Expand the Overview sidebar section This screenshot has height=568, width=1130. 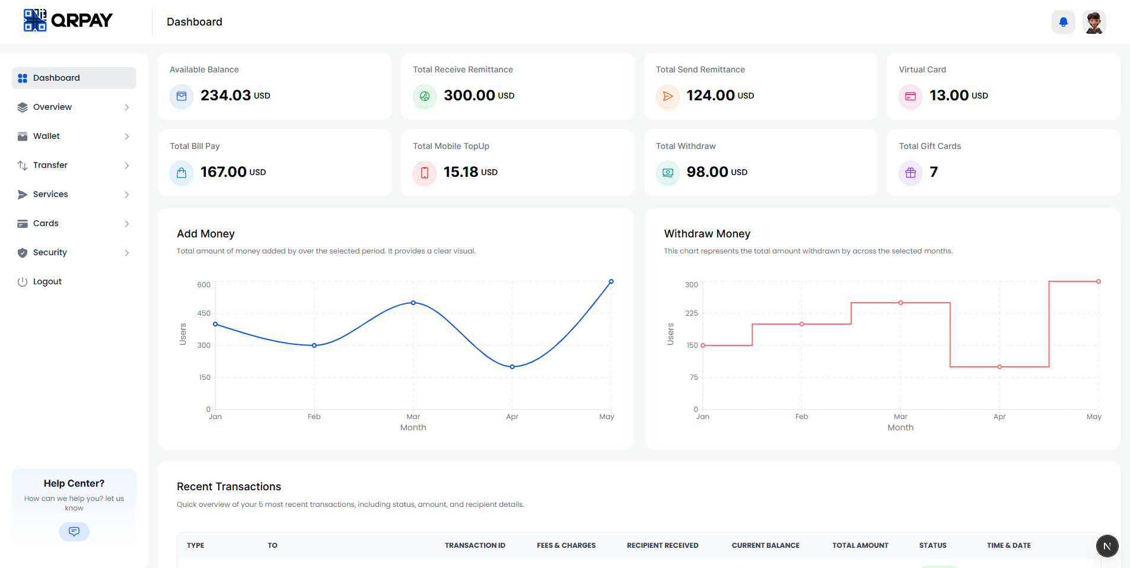coord(74,107)
